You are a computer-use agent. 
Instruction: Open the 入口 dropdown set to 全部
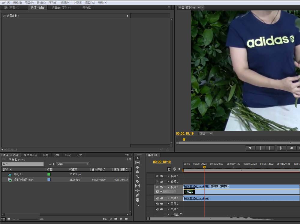(x=73, y=164)
